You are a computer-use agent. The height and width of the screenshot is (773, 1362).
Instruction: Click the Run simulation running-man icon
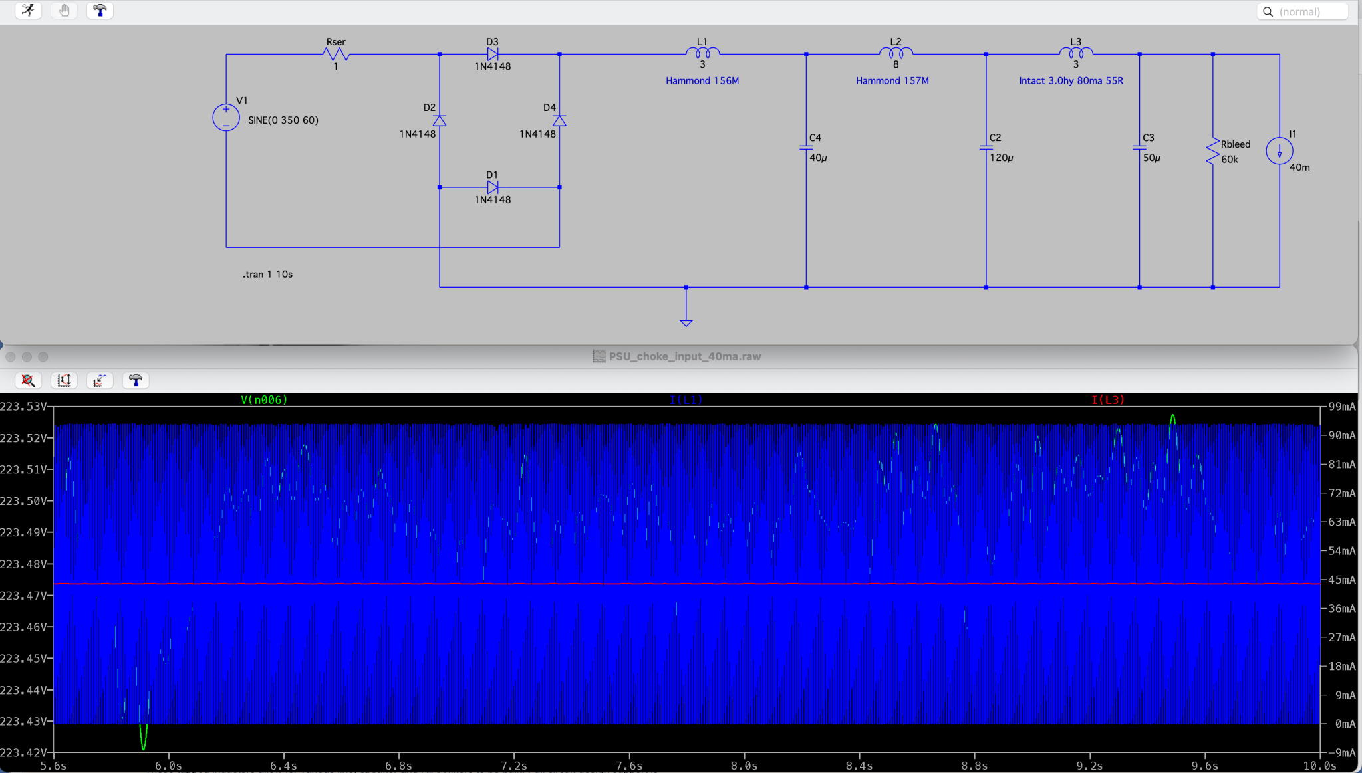click(29, 11)
